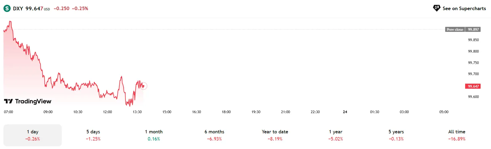Show the 5 years range
Screen dimensions: 491x149
(396, 135)
